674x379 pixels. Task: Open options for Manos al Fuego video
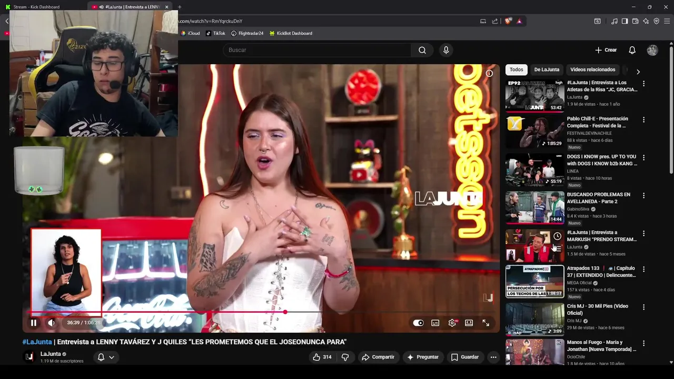(643, 343)
